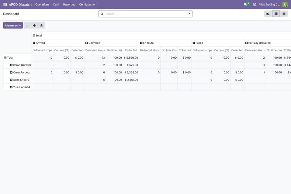
Task: Click the $ 6,366.00 Omar Farooq cell
Action: (x=131, y=72)
